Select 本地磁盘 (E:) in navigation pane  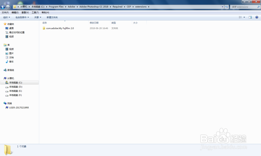[15, 91]
